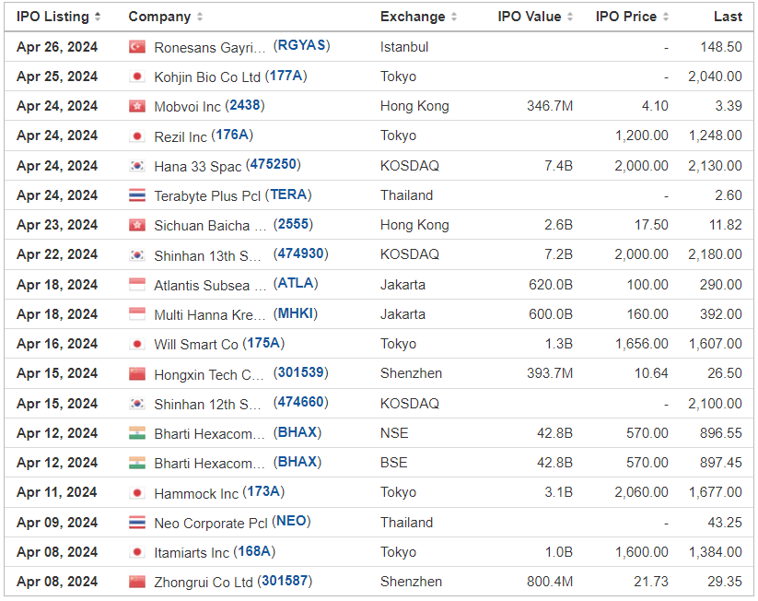Open NEO ticker link

point(291,521)
